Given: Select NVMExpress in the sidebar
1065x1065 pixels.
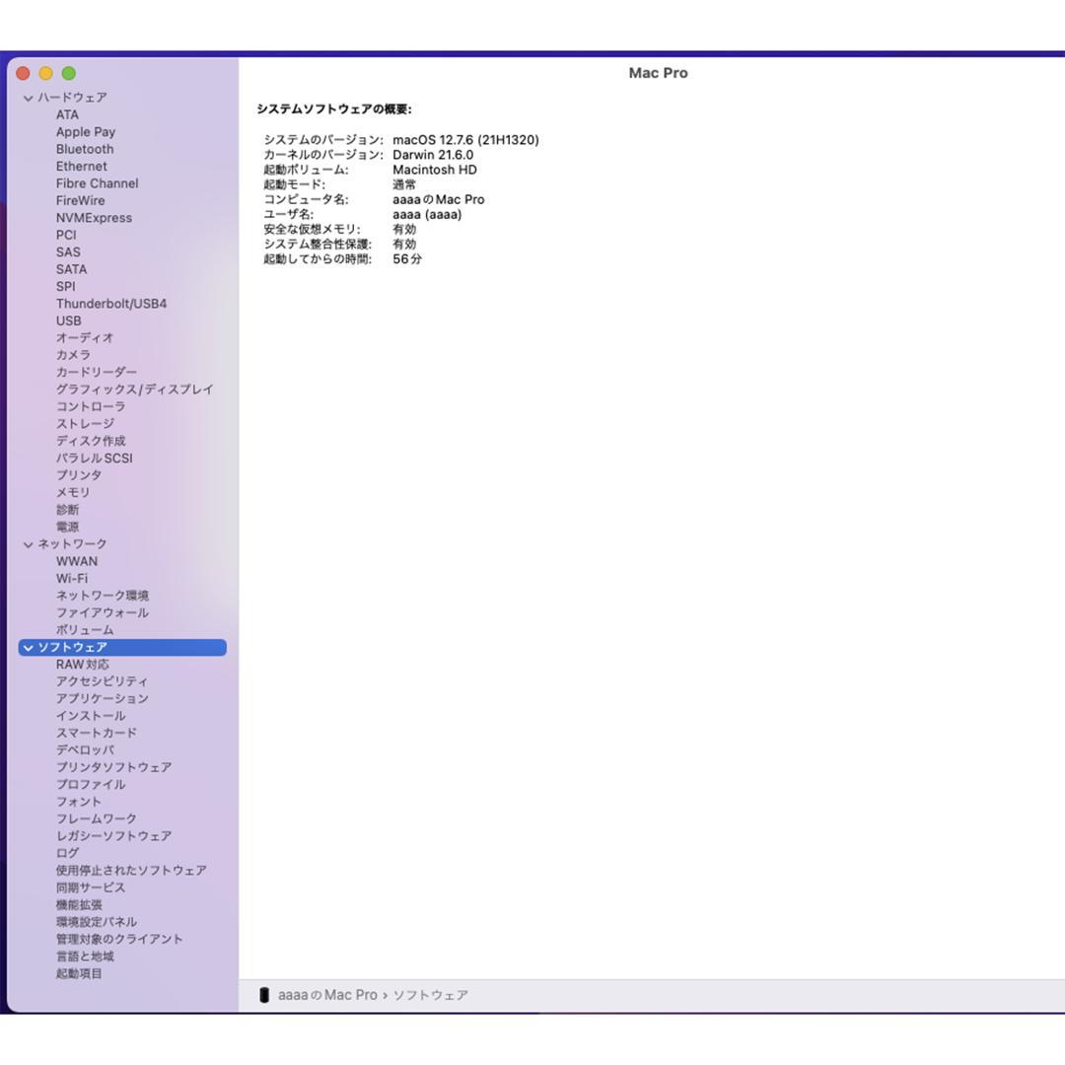Looking at the screenshot, I should (94, 218).
